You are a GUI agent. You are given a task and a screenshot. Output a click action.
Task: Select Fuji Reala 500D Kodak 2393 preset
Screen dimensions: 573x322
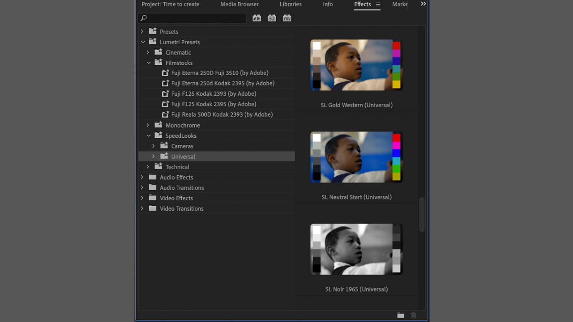pyautogui.click(x=222, y=114)
